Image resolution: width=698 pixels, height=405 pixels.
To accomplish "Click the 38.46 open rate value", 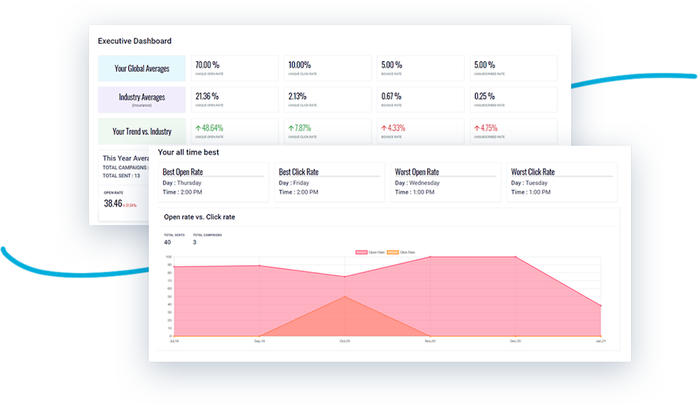I will (113, 204).
